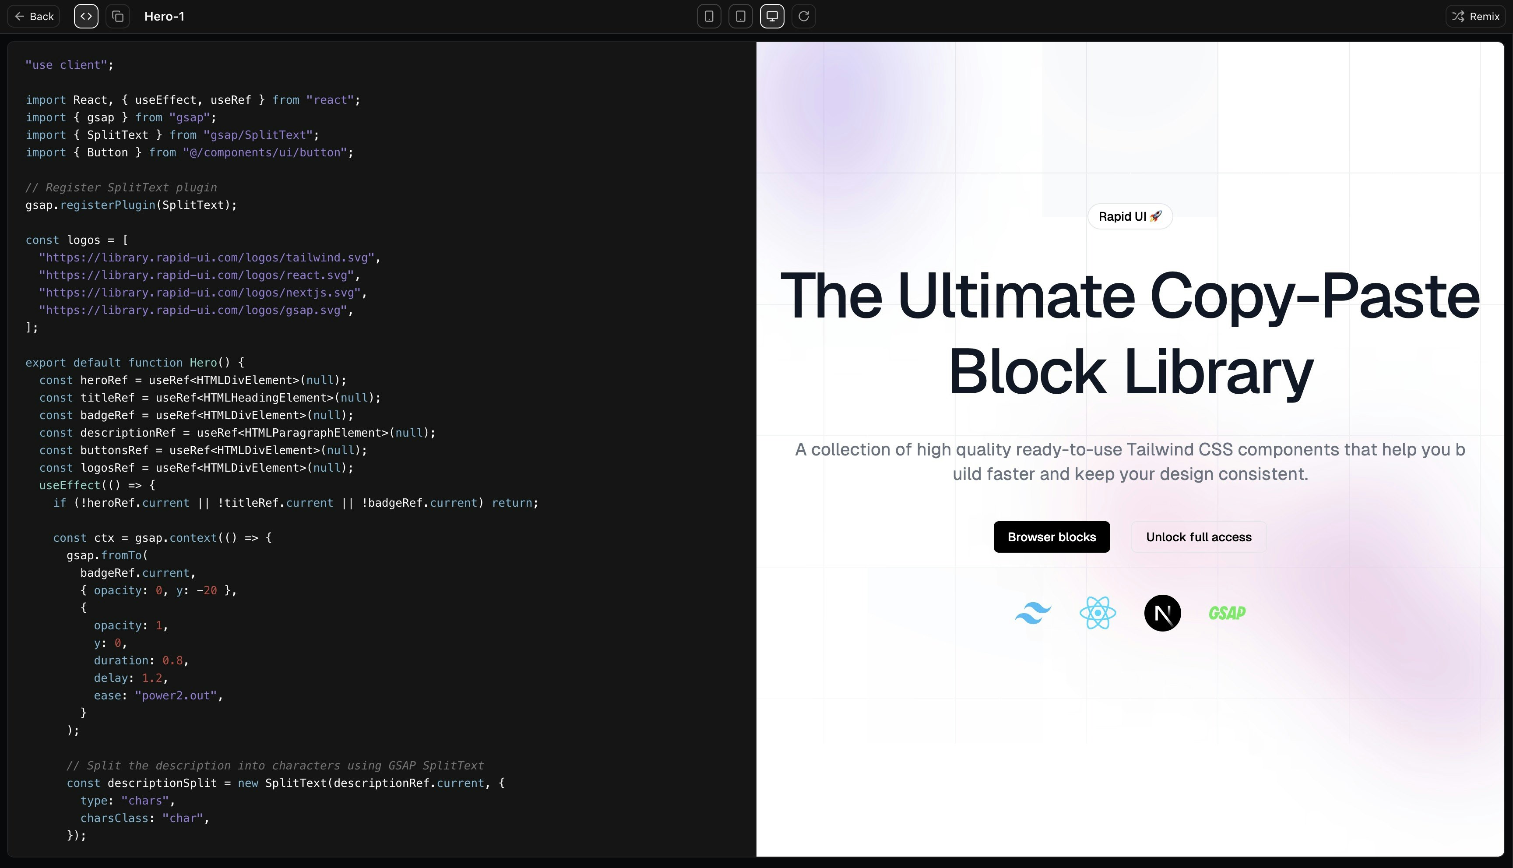Click the Hero-1 title text
The image size is (1513, 868).
tap(164, 16)
